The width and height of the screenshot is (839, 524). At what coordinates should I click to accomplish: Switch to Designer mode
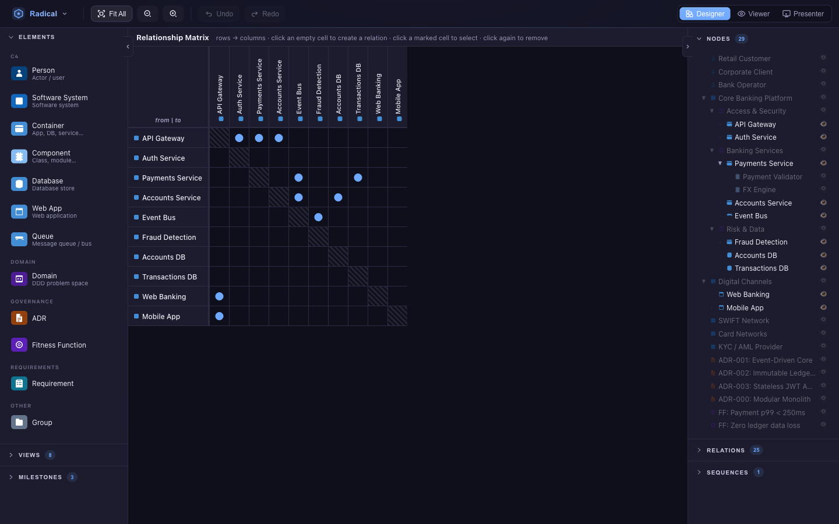click(x=705, y=13)
